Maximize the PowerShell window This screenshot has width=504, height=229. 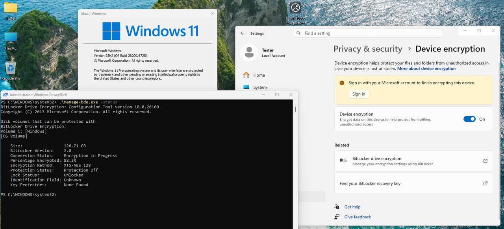click(277, 95)
